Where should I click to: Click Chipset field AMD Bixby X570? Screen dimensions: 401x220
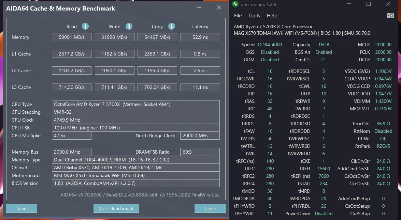(136, 168)
